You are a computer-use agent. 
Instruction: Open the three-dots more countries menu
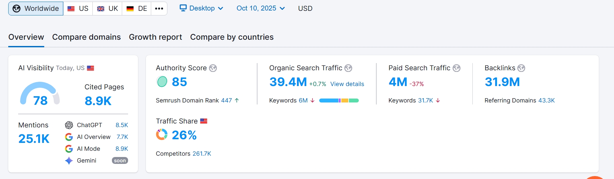click(159, 9)
